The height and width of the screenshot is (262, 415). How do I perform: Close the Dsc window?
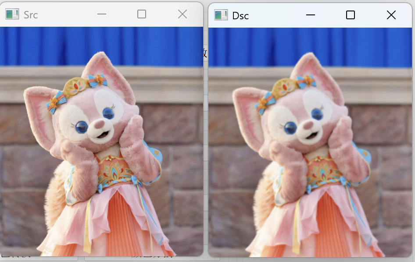pos(391,15)
